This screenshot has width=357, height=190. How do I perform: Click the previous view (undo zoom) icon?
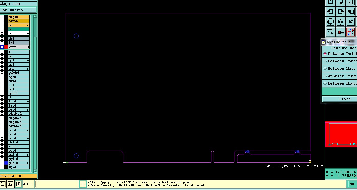tap(351, 12)
